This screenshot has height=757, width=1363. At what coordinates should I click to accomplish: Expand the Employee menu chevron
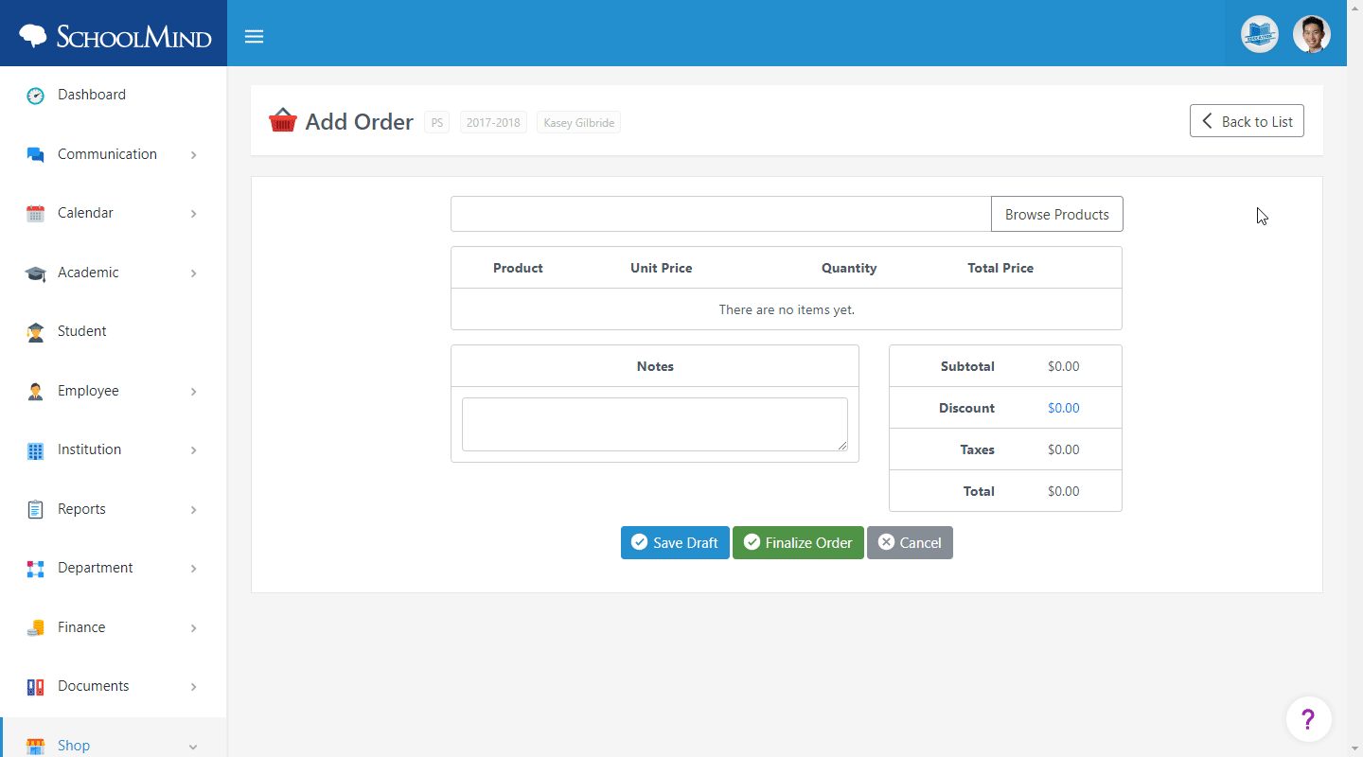(194, 391)
